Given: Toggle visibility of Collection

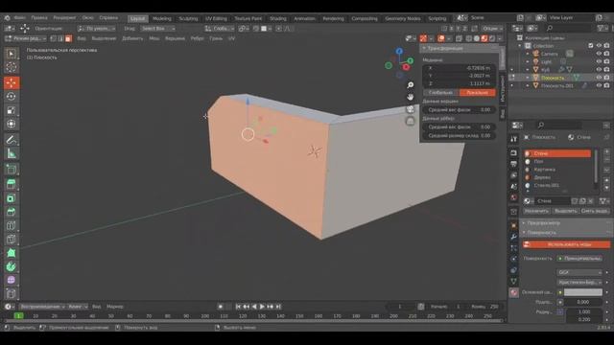Looking at the screenshot, I should pyautogui.click(x=599, y=46).
